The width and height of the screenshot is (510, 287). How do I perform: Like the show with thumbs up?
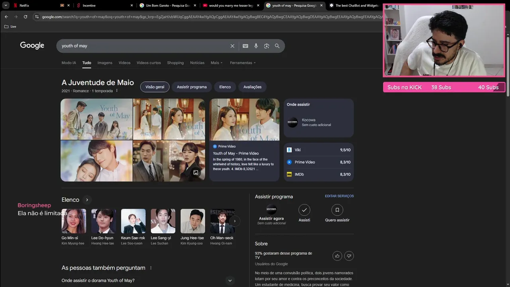tap(337, 256)
